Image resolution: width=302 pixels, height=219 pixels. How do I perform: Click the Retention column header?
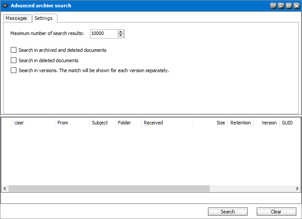click(x=240, y=123)
